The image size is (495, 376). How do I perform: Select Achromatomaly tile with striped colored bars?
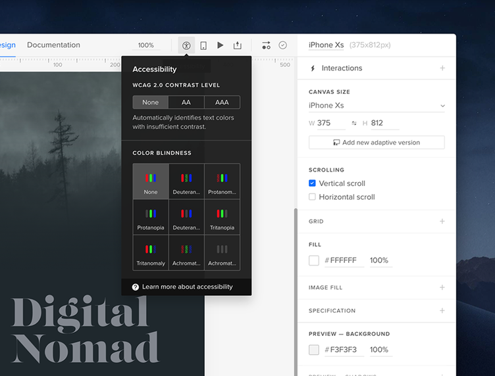pyautogui.click(x=186, y=252)
